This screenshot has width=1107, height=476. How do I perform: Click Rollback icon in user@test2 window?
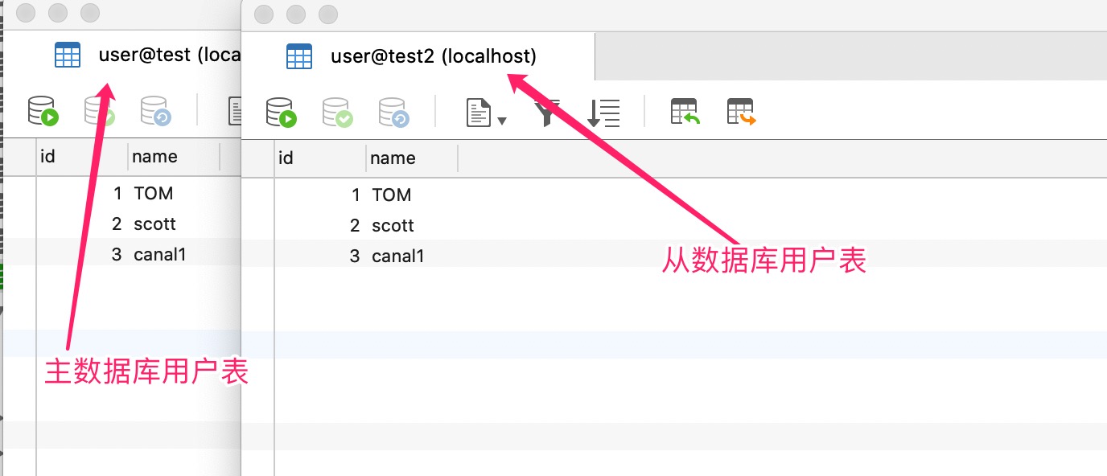coord(393,112)
